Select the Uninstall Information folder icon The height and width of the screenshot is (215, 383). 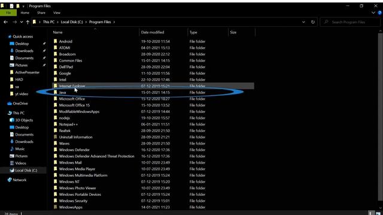coord(56,137)
